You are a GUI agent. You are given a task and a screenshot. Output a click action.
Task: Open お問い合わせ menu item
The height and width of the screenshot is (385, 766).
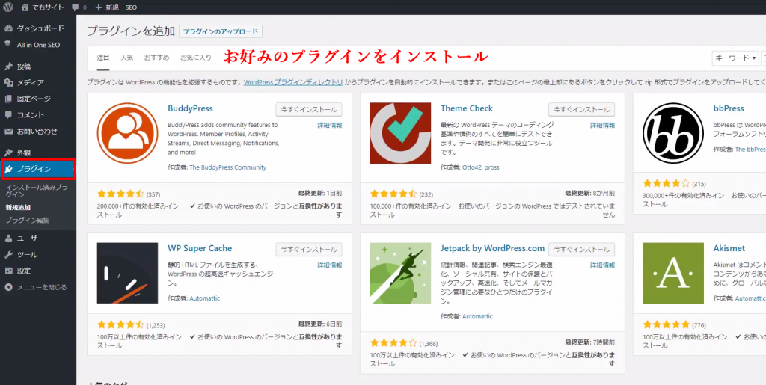click(x=38, y=132)
